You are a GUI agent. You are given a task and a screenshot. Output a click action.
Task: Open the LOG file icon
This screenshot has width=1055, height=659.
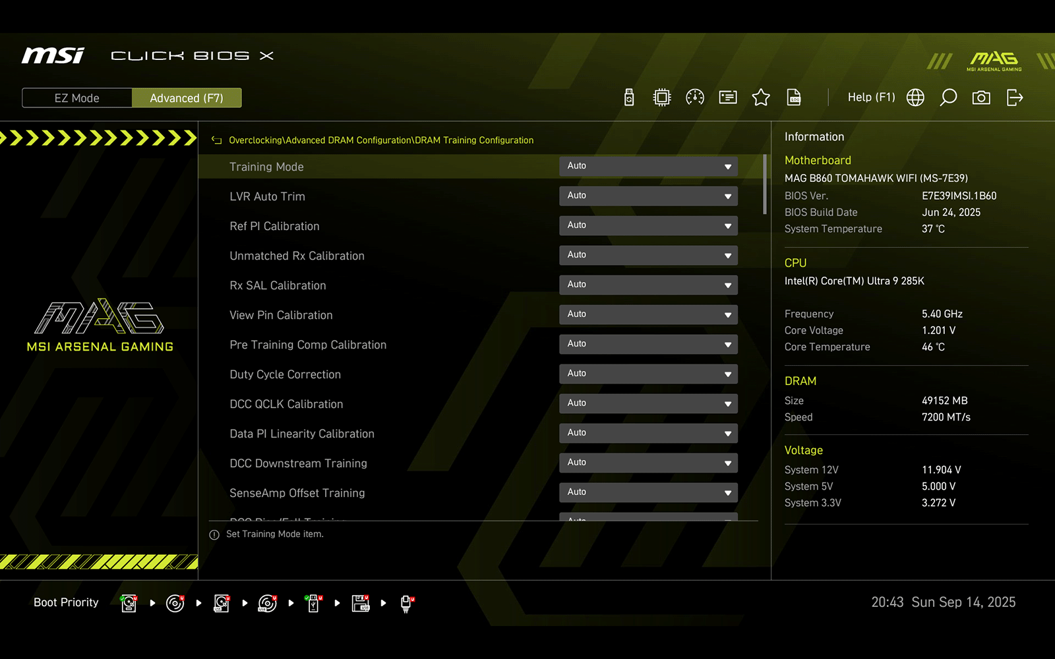coord(794,98)
